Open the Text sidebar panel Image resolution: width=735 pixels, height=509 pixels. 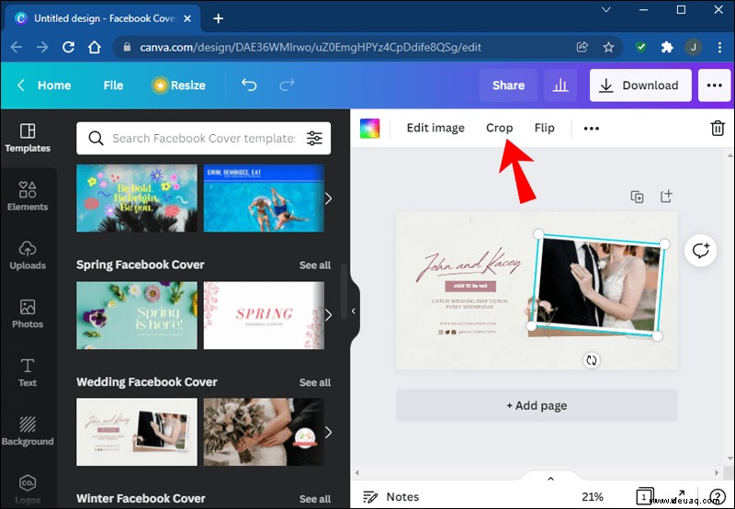[x=28, y=373]
